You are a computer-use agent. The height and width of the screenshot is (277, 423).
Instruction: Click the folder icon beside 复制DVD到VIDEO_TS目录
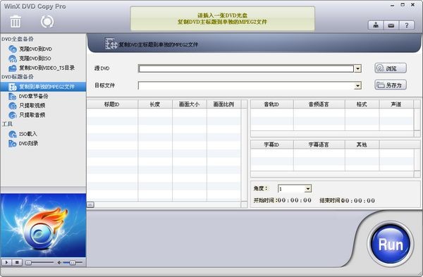coord(13,68)
